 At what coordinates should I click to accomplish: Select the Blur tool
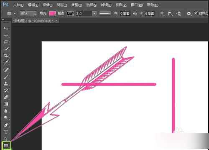6,111
